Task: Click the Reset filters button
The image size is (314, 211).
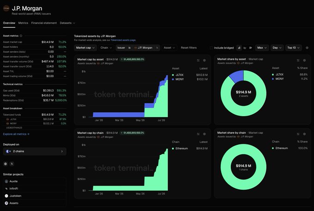Action: coord(189,48)
